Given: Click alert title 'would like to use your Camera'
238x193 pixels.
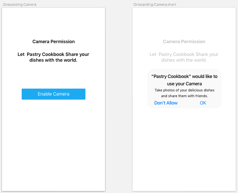Looking at the screenshot, I should click(x=184, y=80).
